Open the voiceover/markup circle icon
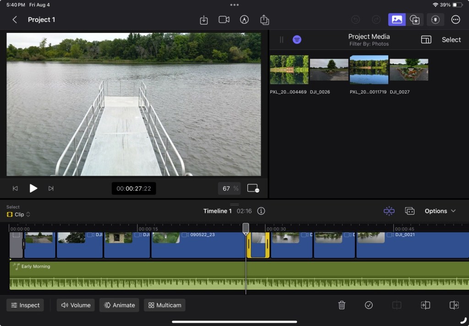The width and height of the screenshot is (469, 326). (x=244, y=20)
